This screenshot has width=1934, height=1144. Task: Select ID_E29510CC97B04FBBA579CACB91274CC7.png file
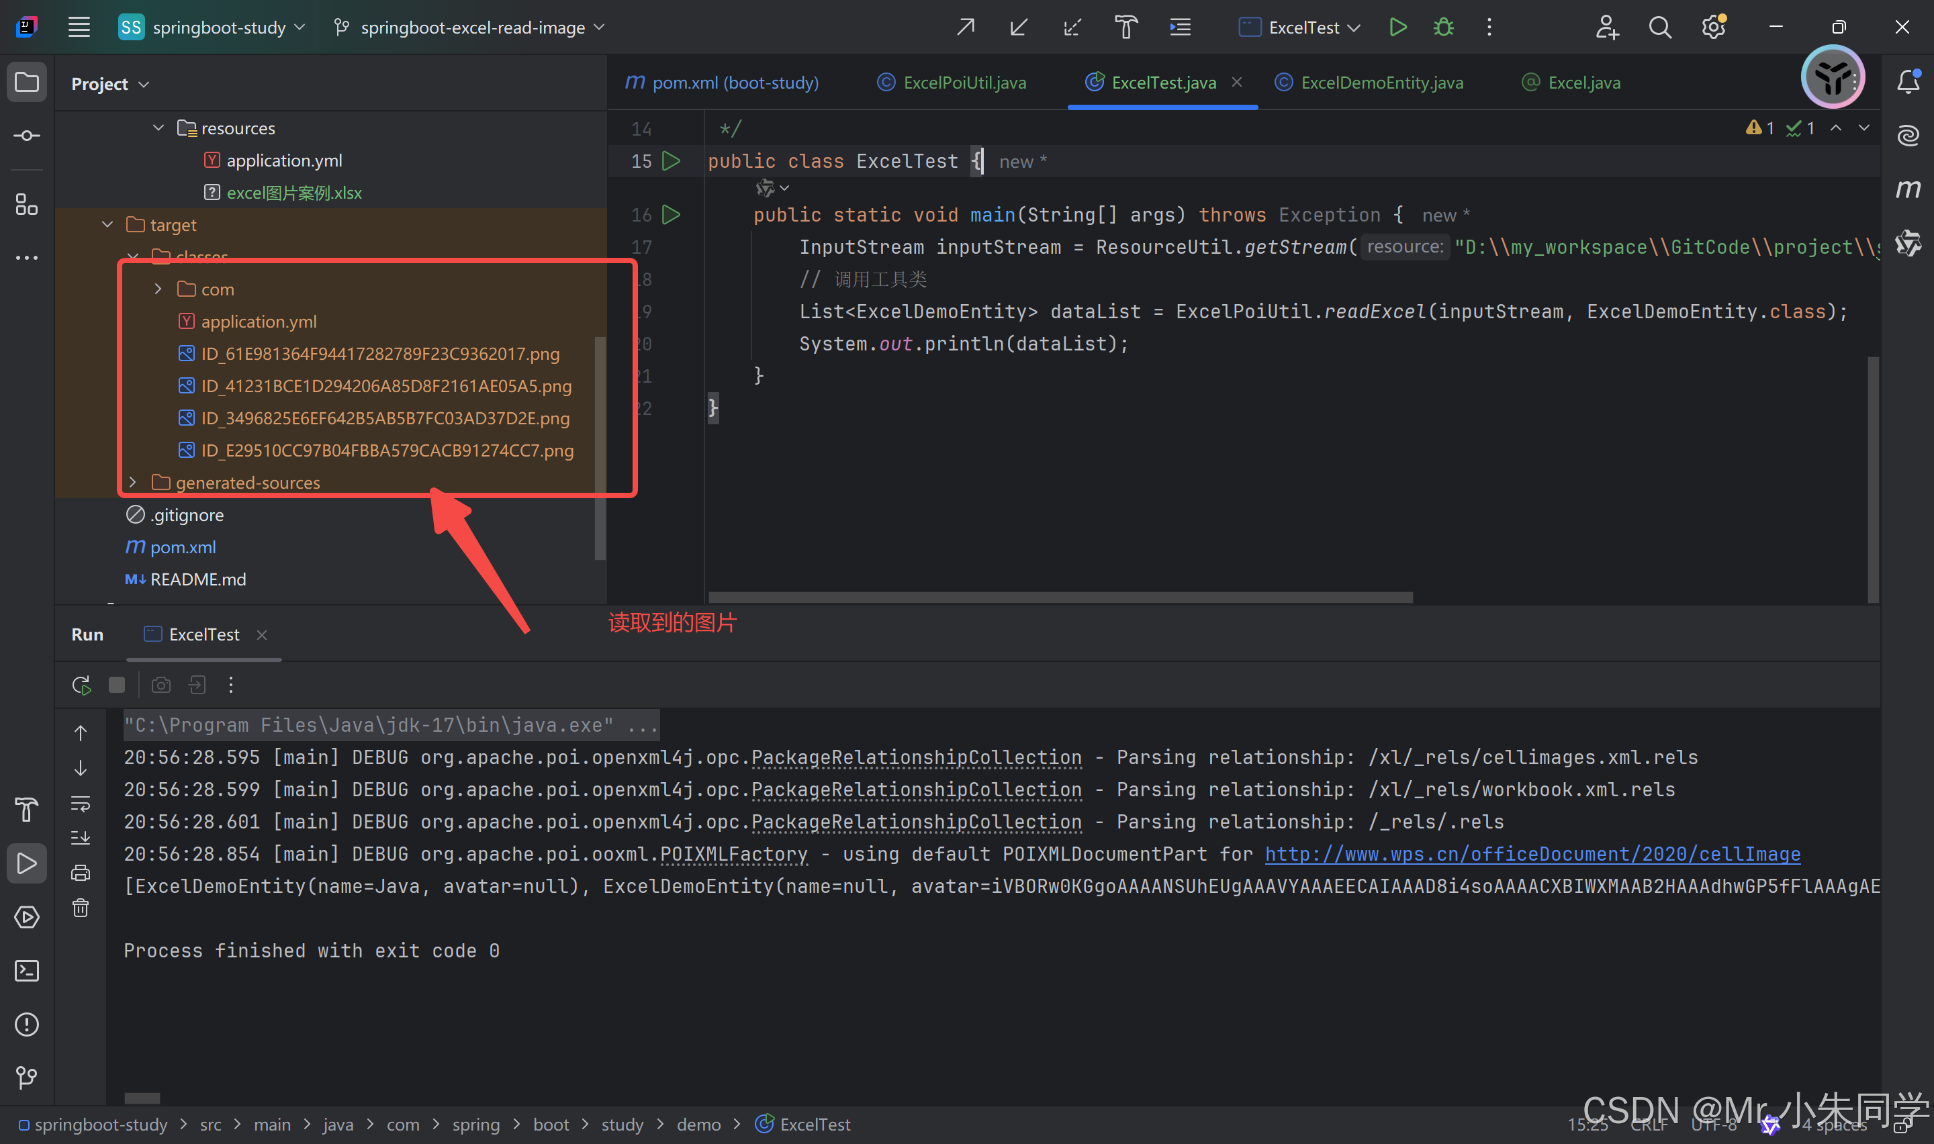coord(375,450)
